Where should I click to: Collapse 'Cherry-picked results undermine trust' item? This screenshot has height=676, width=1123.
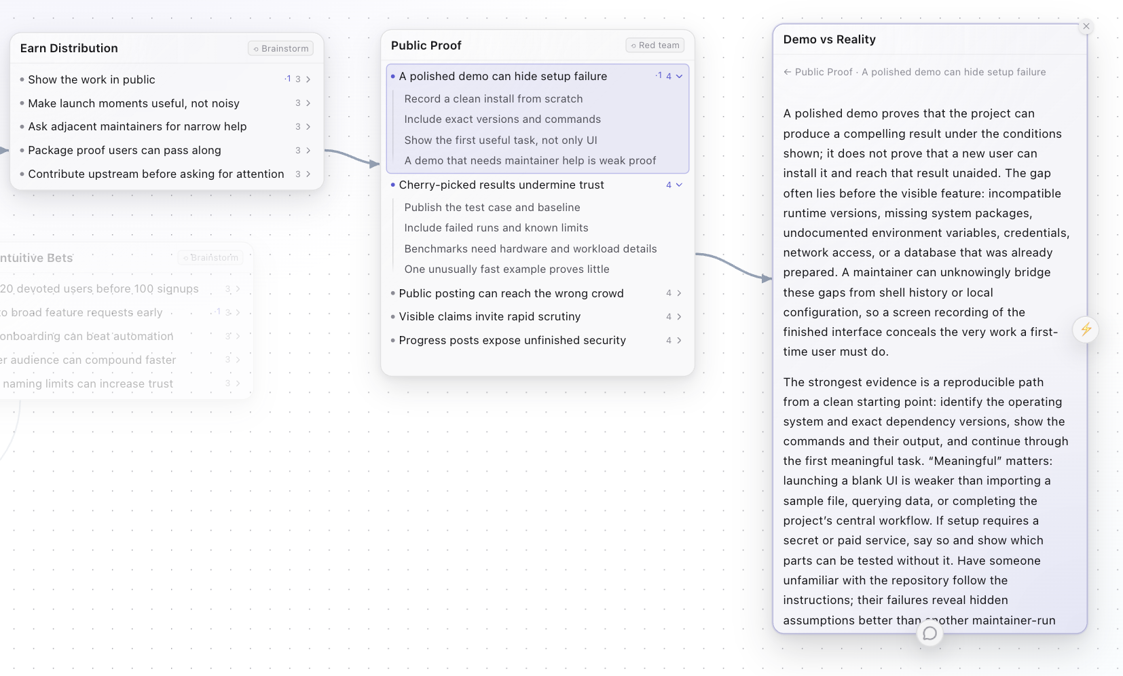[x=679, y=185]
